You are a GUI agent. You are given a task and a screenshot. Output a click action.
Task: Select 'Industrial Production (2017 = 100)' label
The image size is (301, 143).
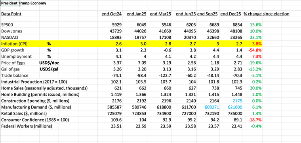[x=34, y=82]
